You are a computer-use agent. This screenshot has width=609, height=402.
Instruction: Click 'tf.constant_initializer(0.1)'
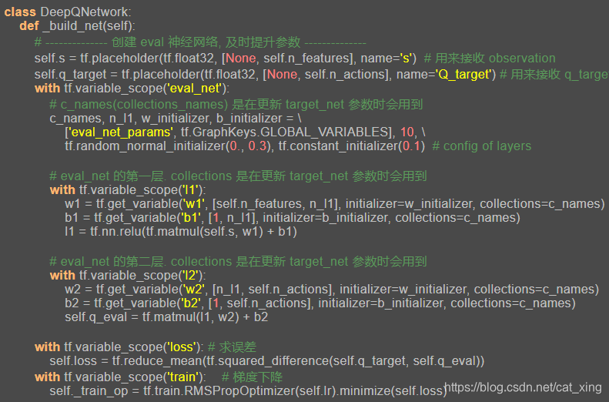[352, 146]
